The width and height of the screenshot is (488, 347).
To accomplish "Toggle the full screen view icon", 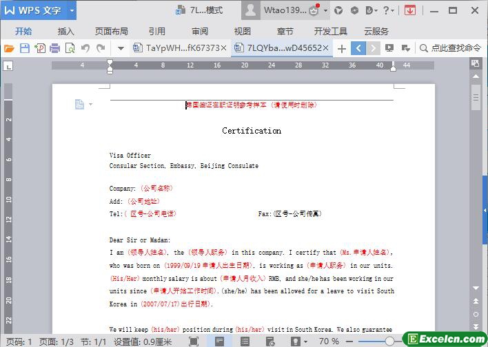I will [x=194, y=341].
